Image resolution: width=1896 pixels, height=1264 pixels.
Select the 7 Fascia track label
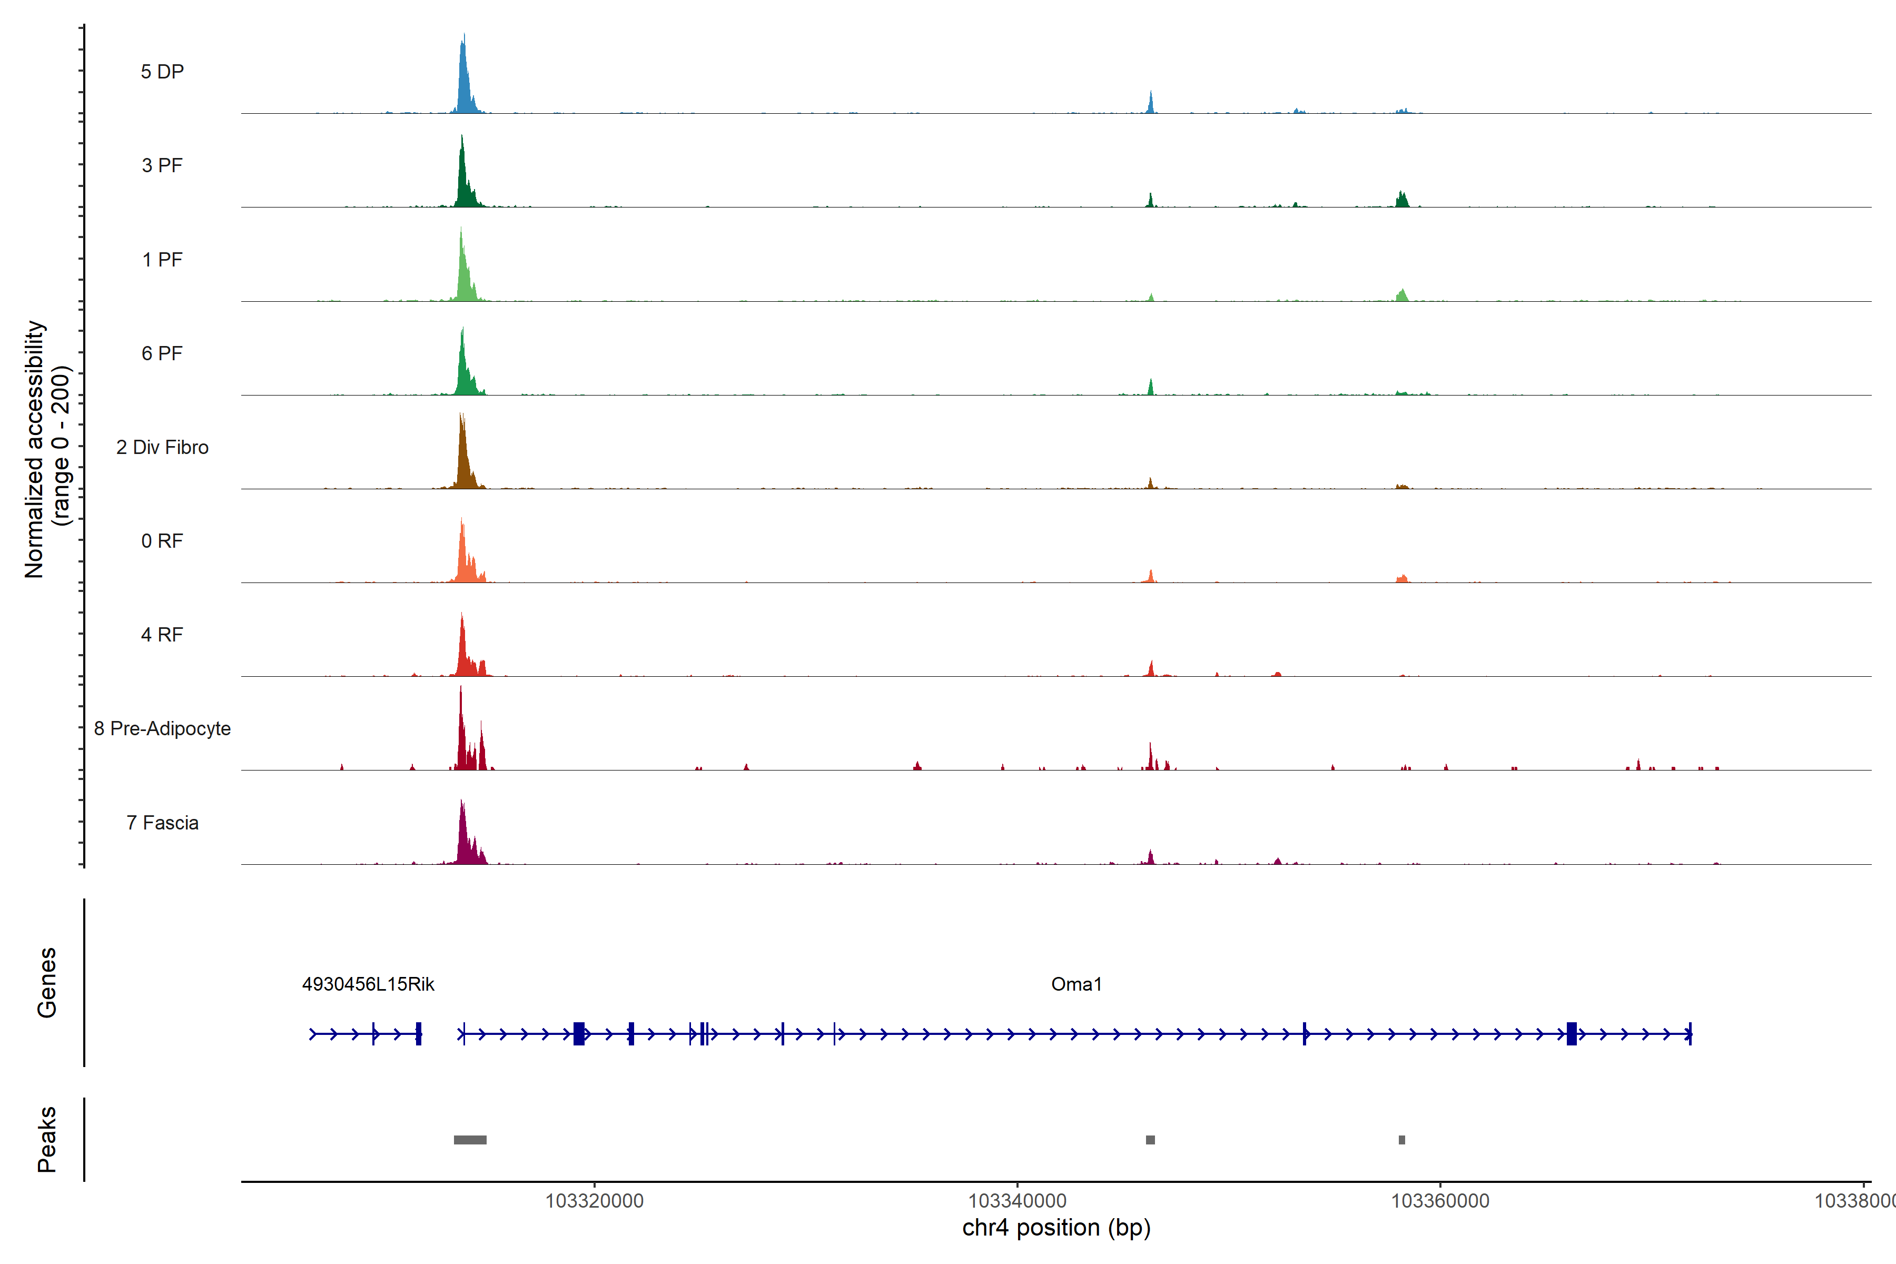pos(162,822)
